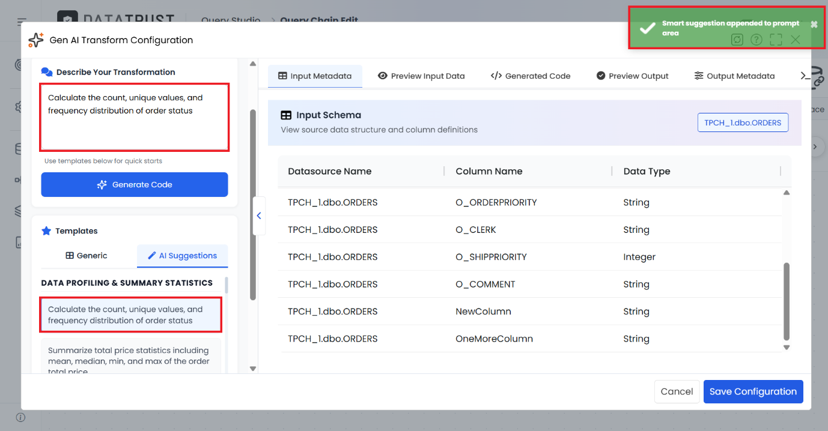Open the Generated Code tab
This screenshot has height=431, width=828.
pyautogui.click(x=531, y=76)
